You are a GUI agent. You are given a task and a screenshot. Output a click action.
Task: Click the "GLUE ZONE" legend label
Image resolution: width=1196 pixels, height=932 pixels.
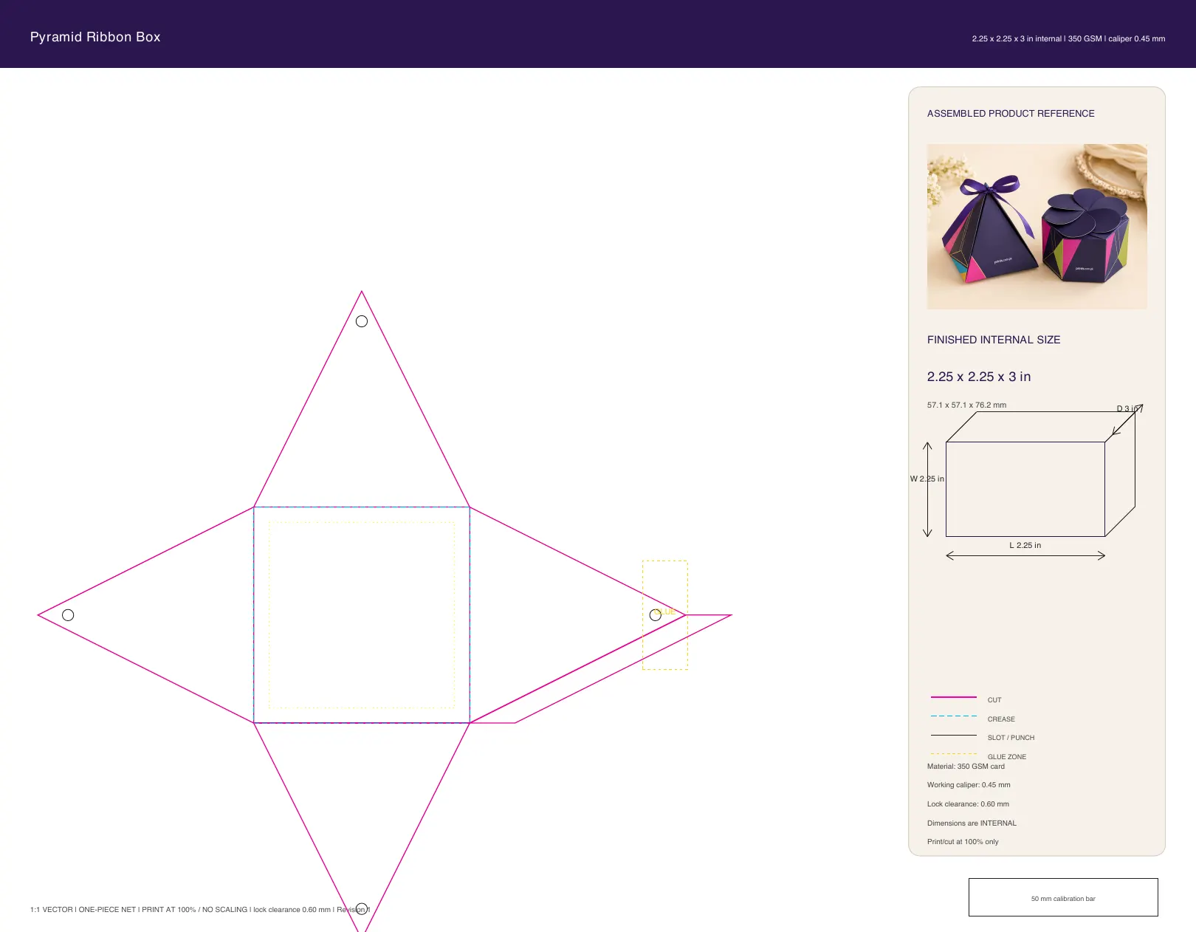click(1007, 757)
